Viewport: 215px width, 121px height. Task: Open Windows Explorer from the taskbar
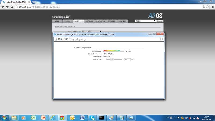14,118
